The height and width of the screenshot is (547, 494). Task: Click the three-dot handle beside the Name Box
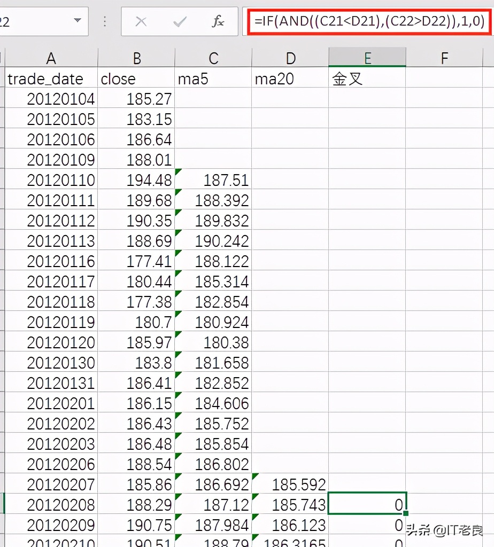[105, 21]
